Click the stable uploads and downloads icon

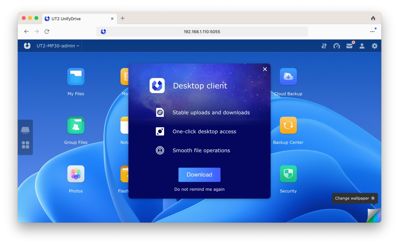point(160,112)
